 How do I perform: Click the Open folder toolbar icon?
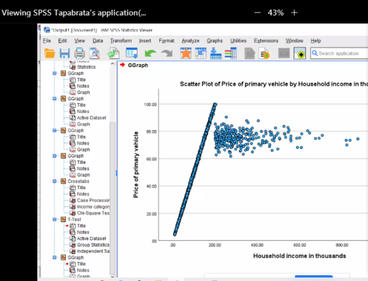pos(50,53)
